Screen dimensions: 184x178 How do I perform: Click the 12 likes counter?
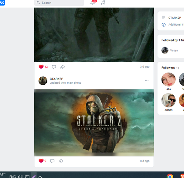tap(46, 67)
